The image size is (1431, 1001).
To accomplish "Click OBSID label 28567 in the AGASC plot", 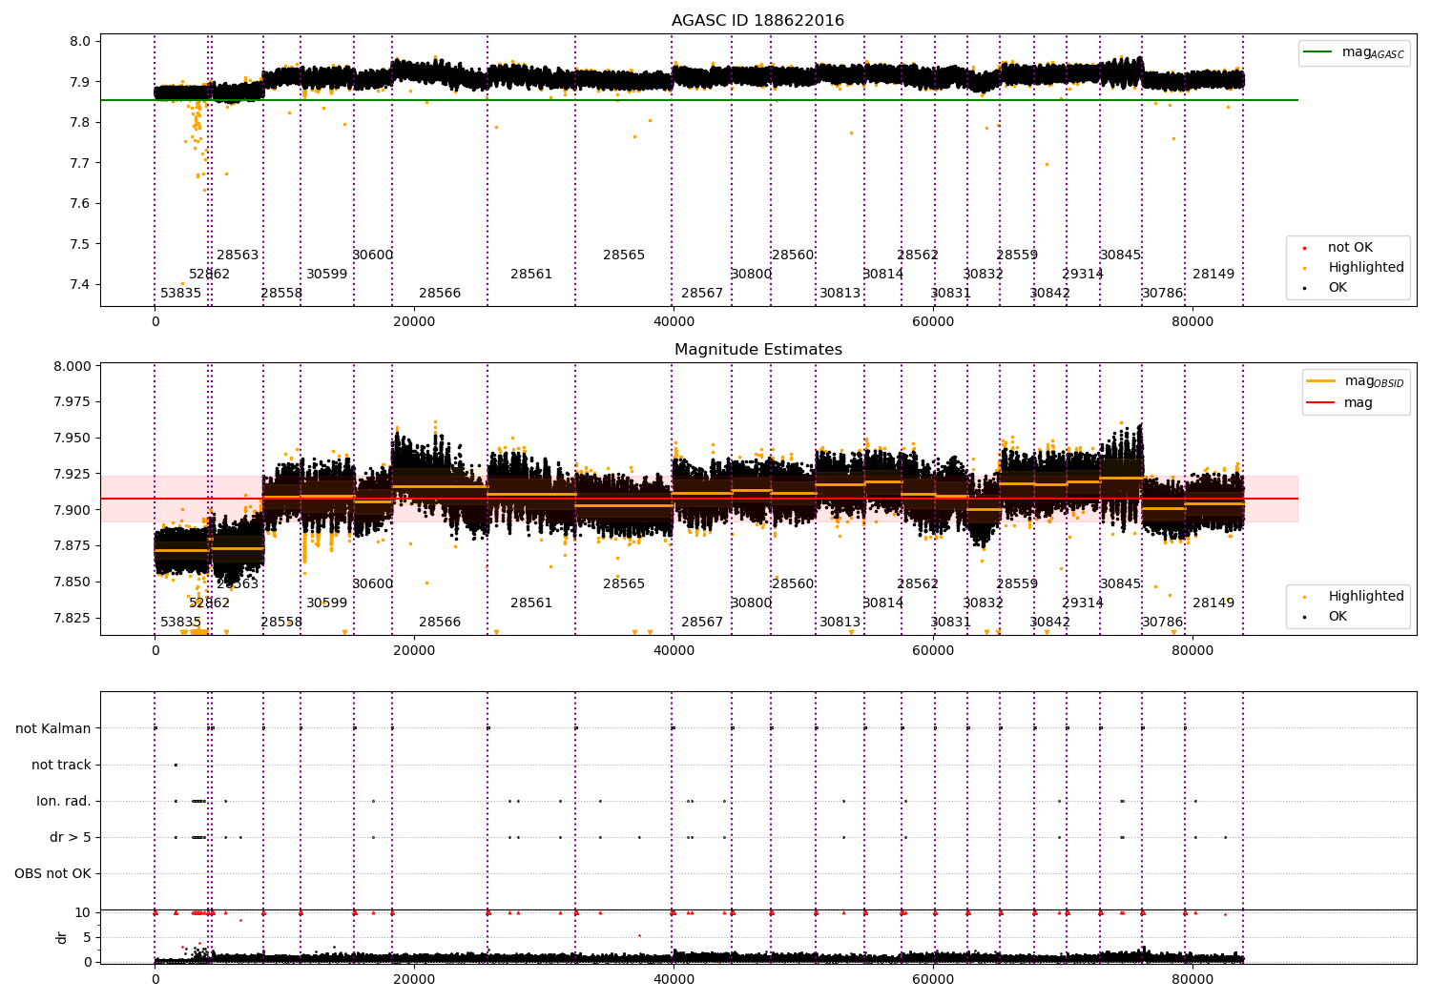I will (x=702, y=294).
